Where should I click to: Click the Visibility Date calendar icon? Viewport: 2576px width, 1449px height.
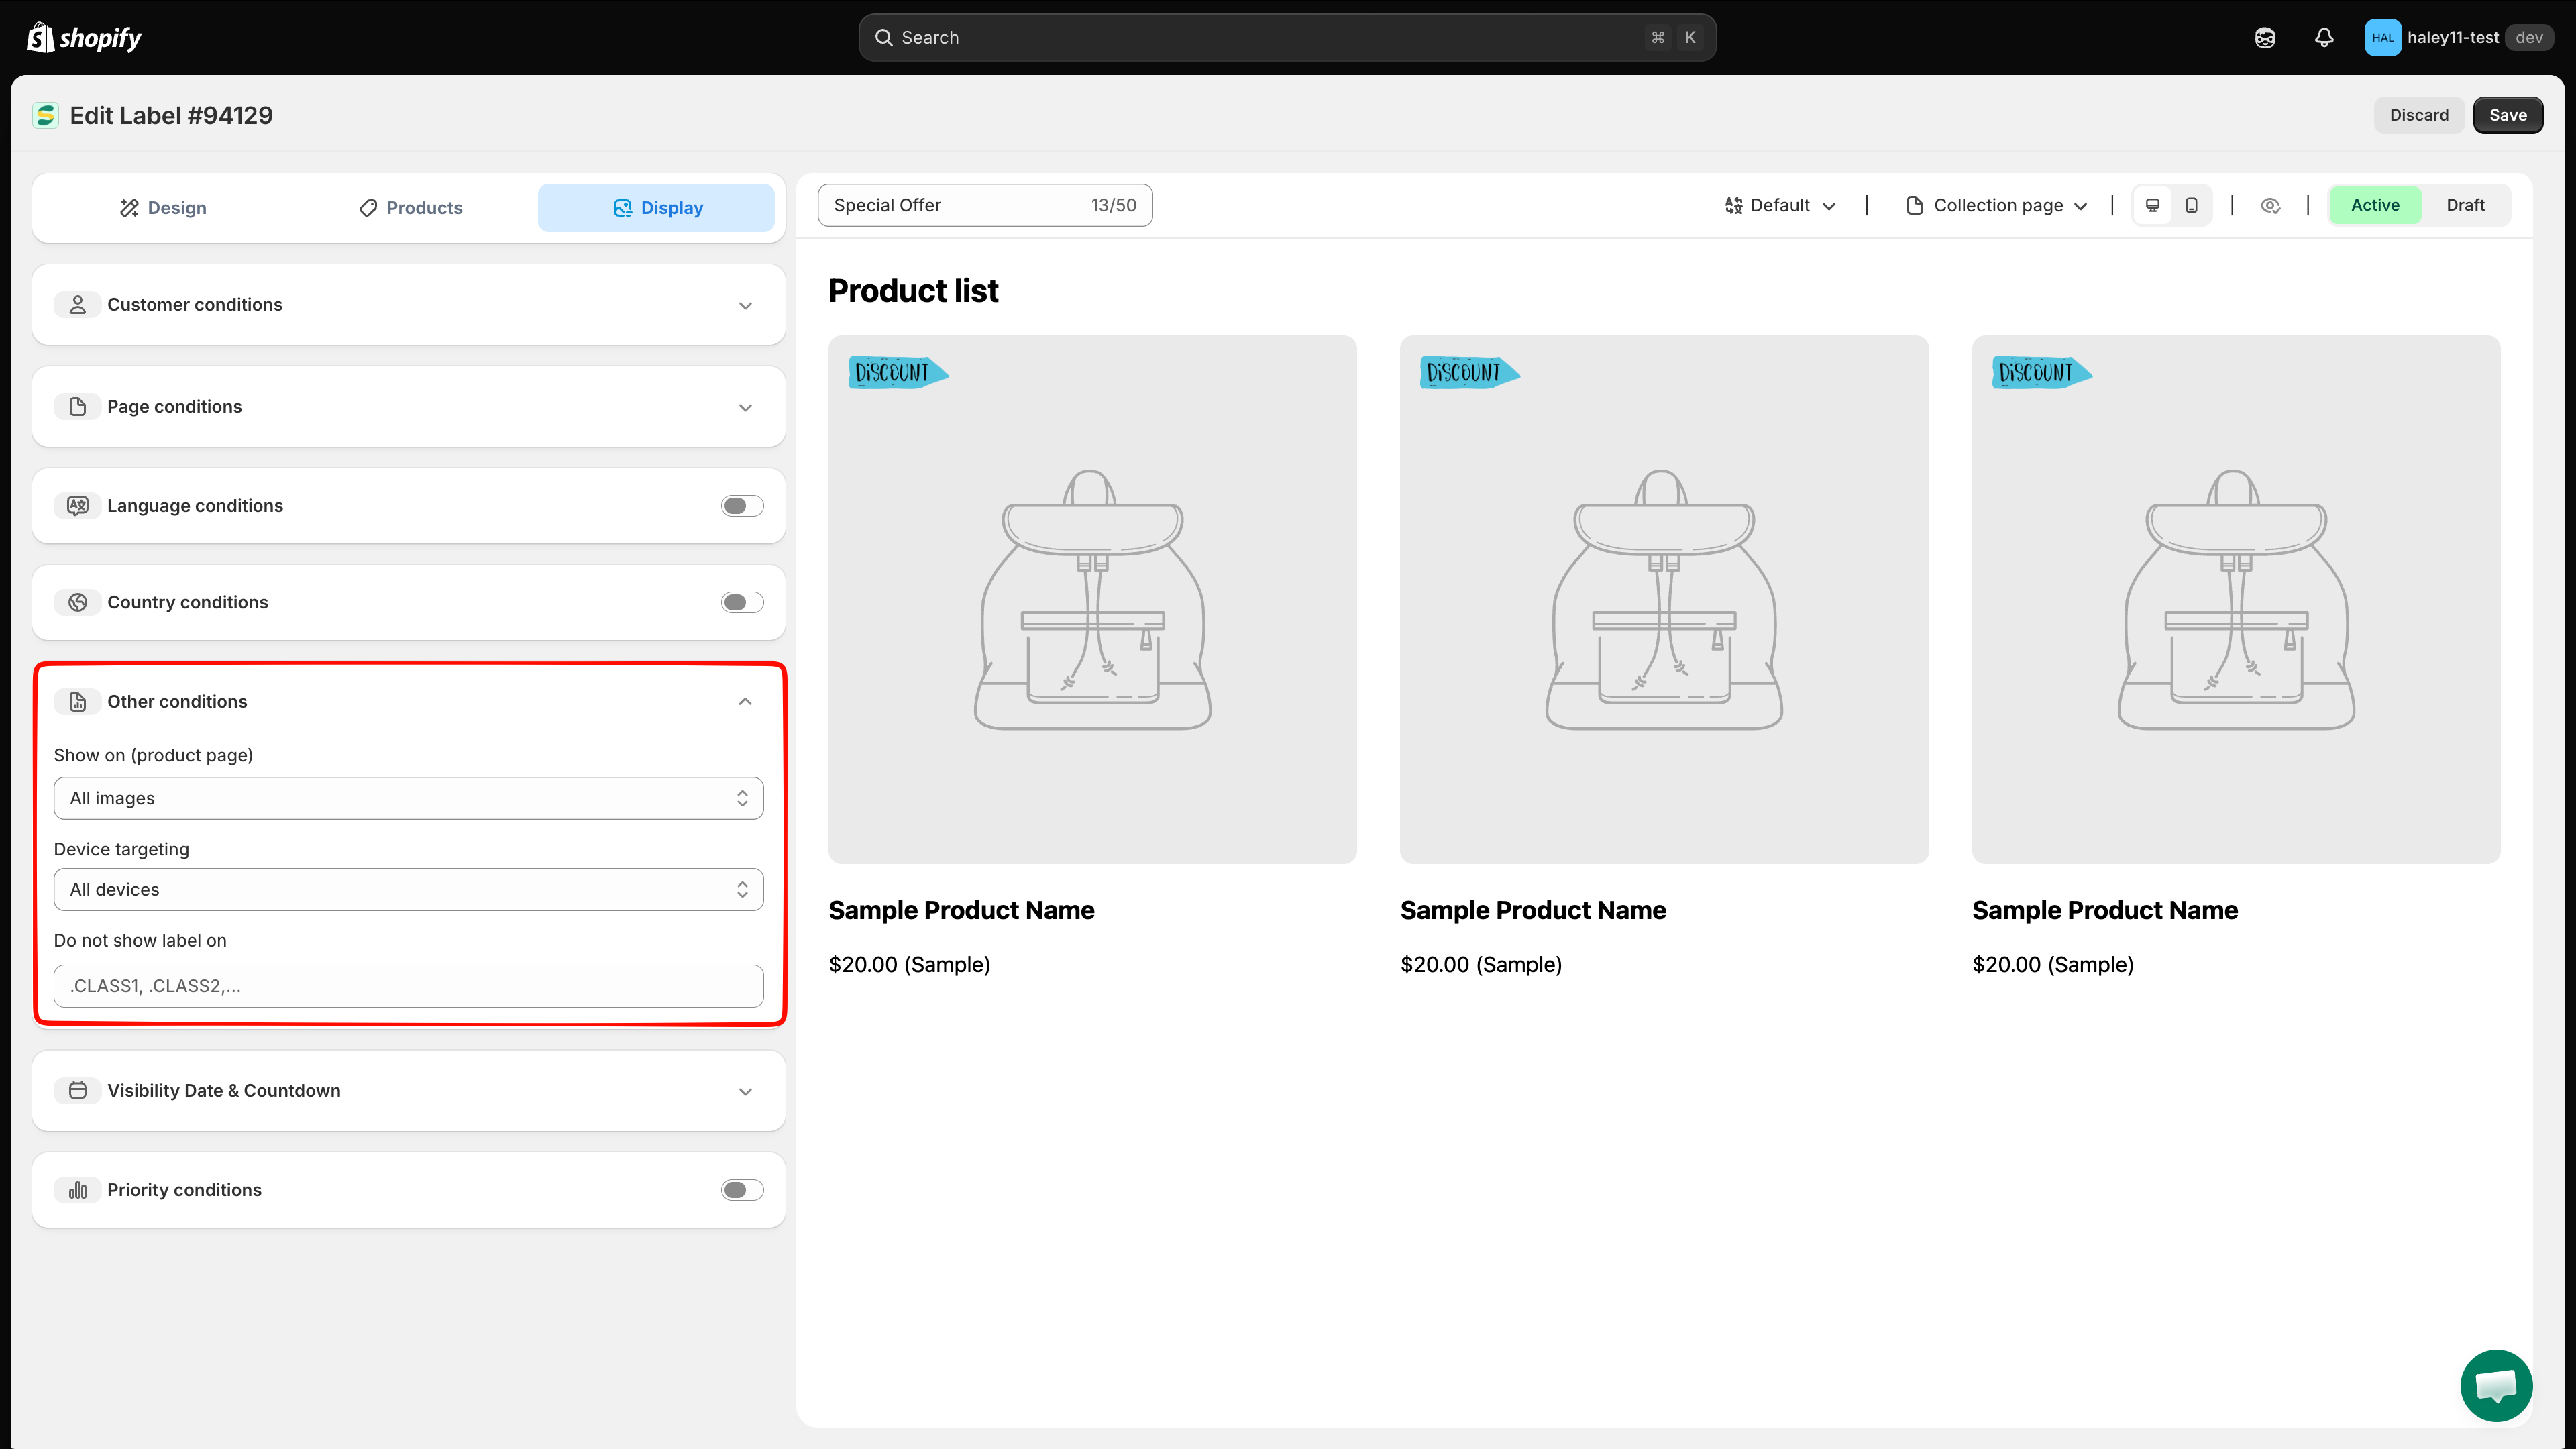pos(77,1090)
